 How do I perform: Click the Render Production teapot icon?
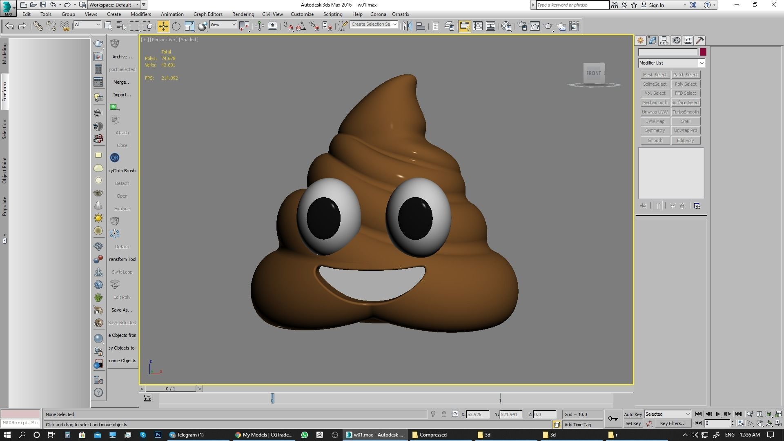tap(548, 26)
